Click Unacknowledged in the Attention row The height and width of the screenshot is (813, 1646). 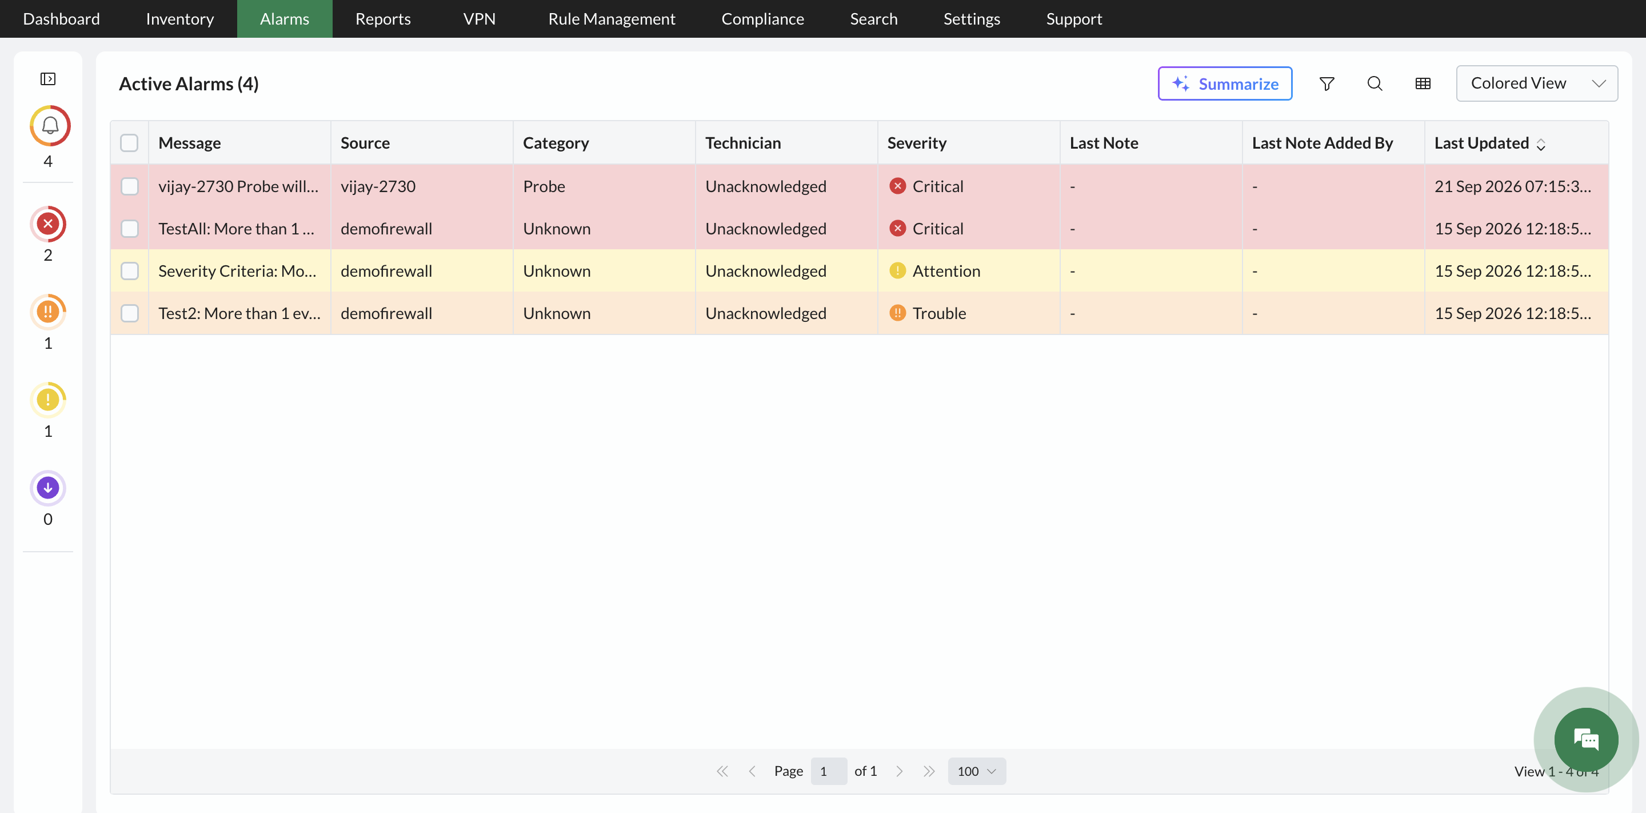(x=765, y=270)
